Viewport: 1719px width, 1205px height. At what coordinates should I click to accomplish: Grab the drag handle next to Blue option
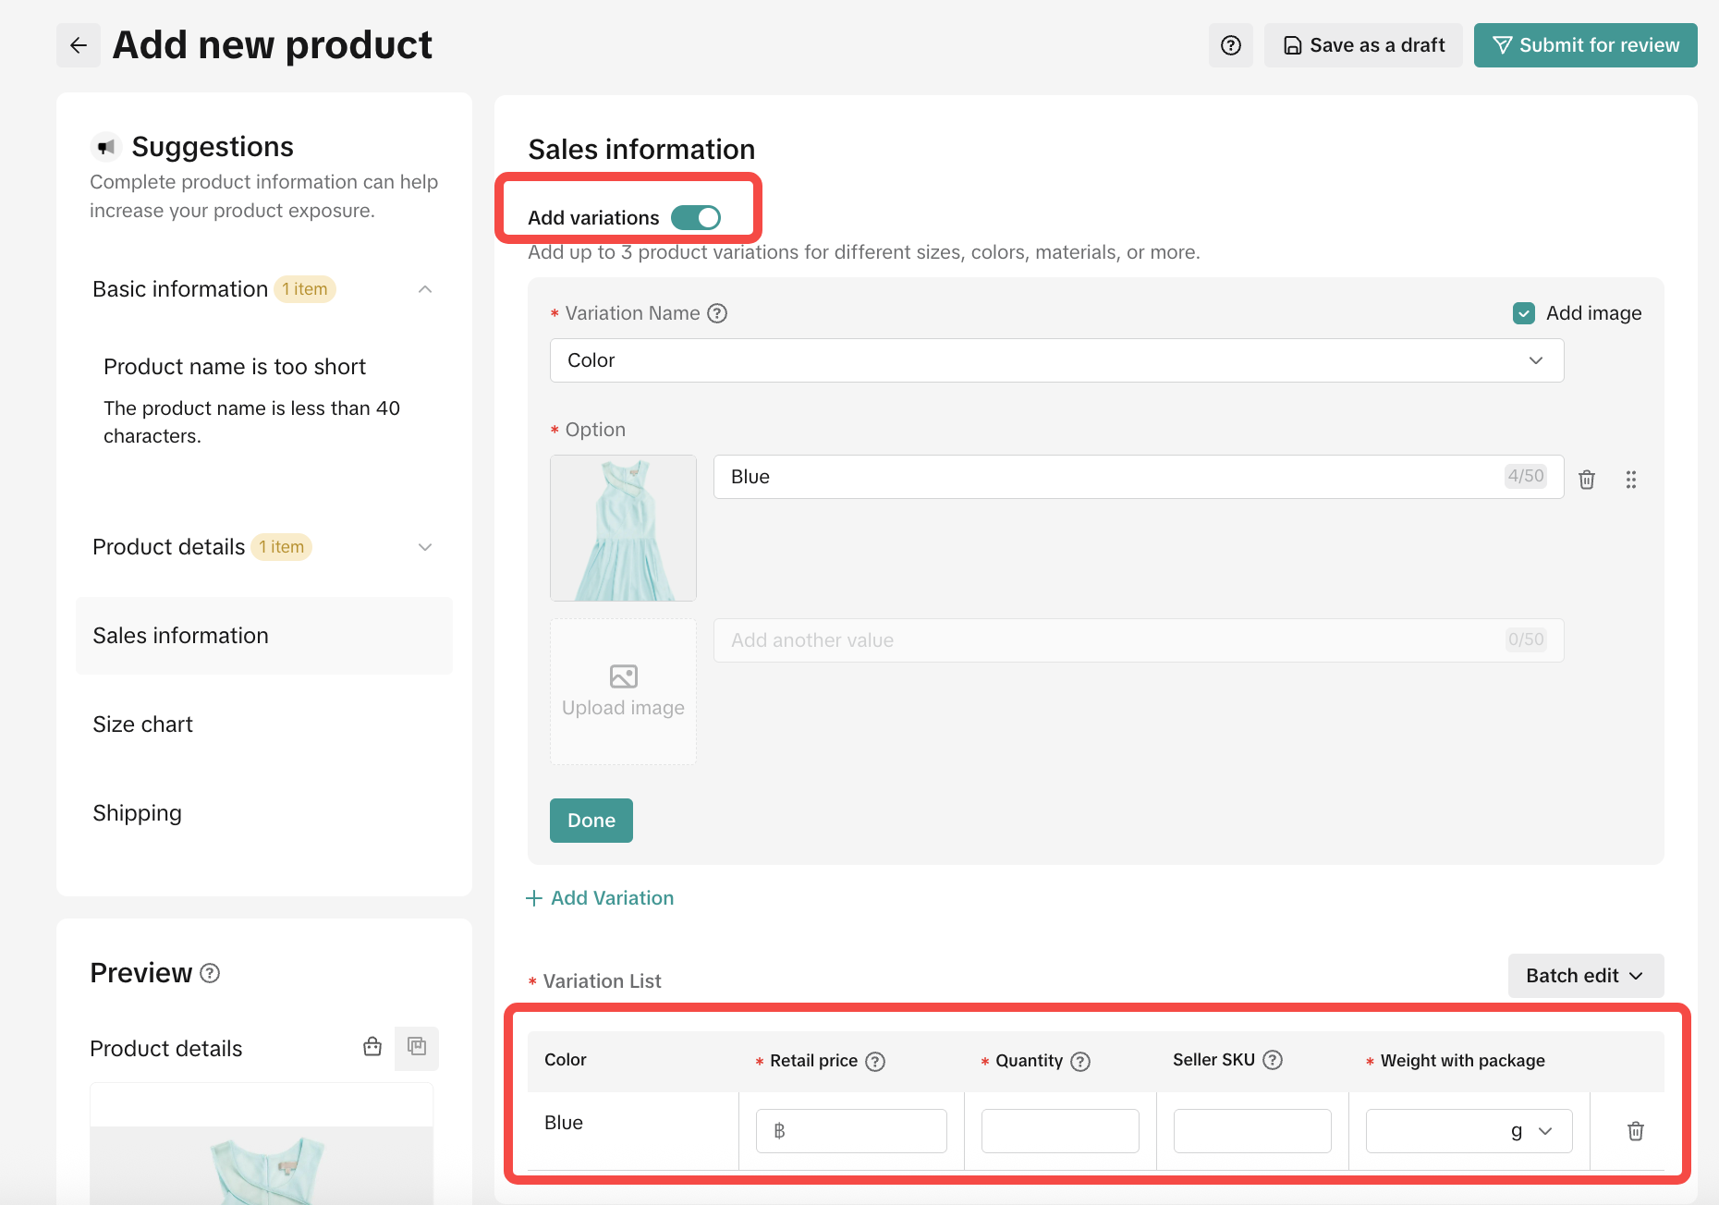click(1630, 479)
